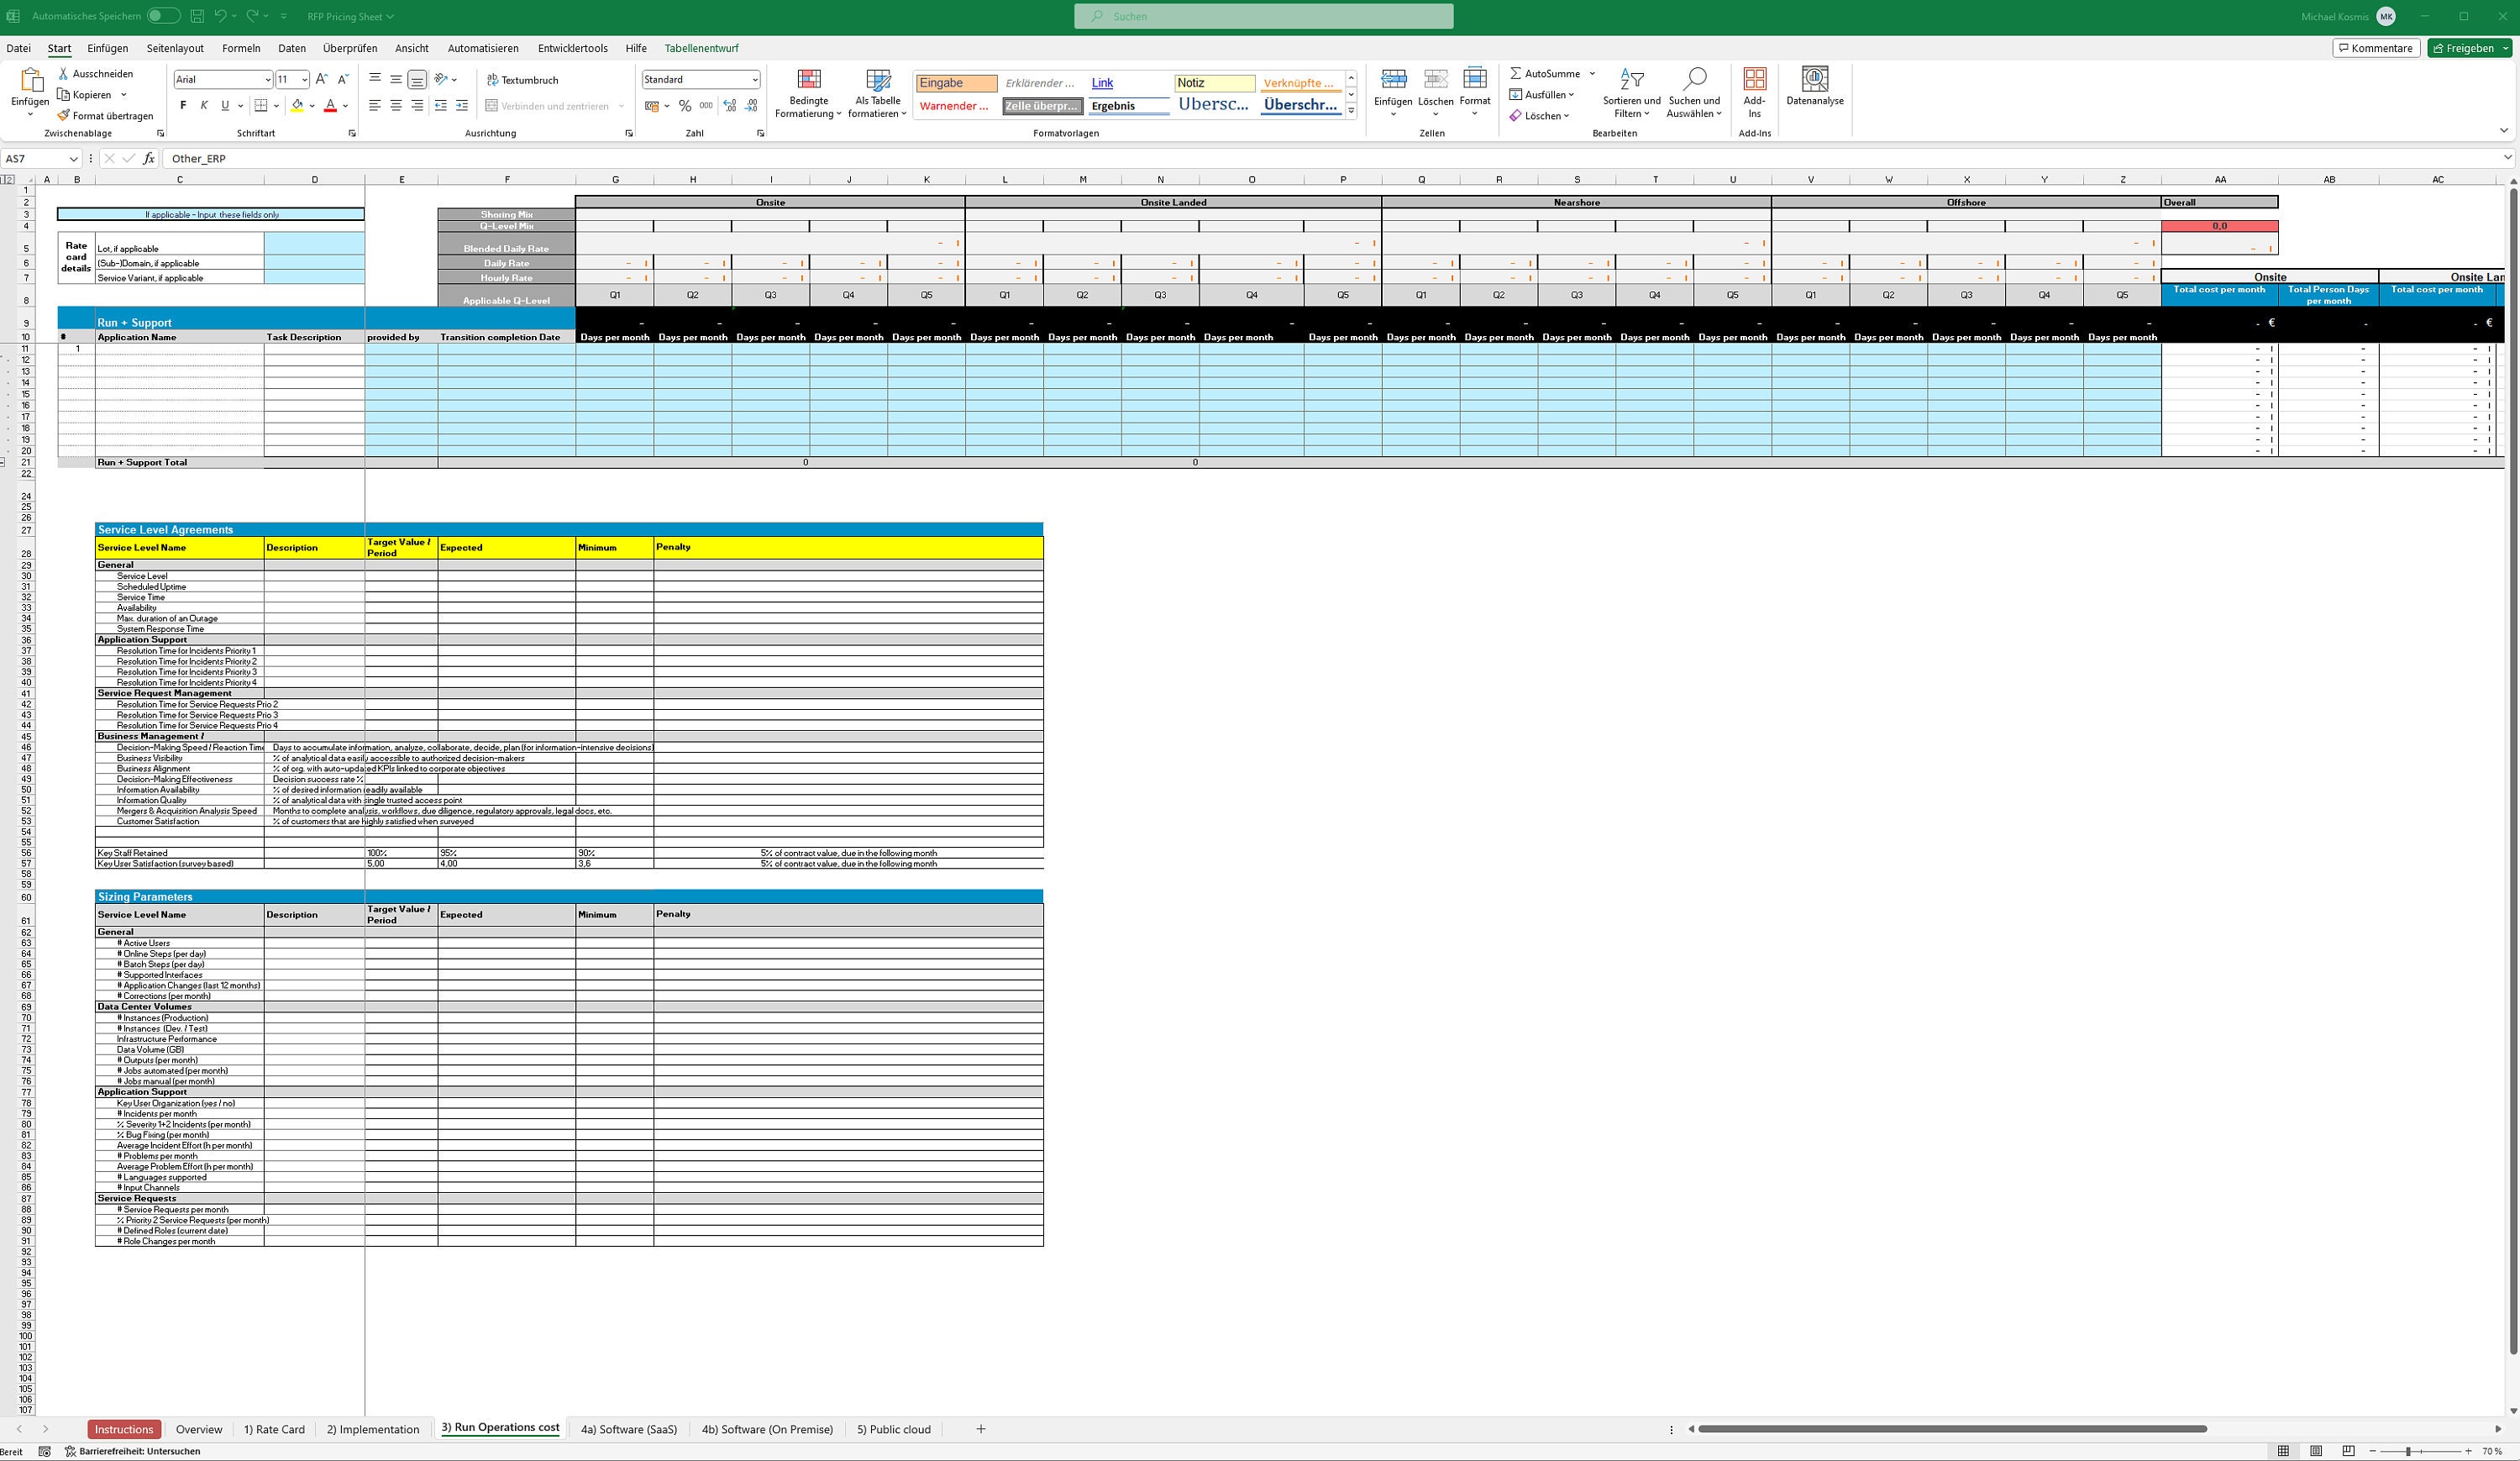Toggle Automatisches Speichern switch
The height and width of the screenshot is (1461, 2520).
tap(163, 16)
